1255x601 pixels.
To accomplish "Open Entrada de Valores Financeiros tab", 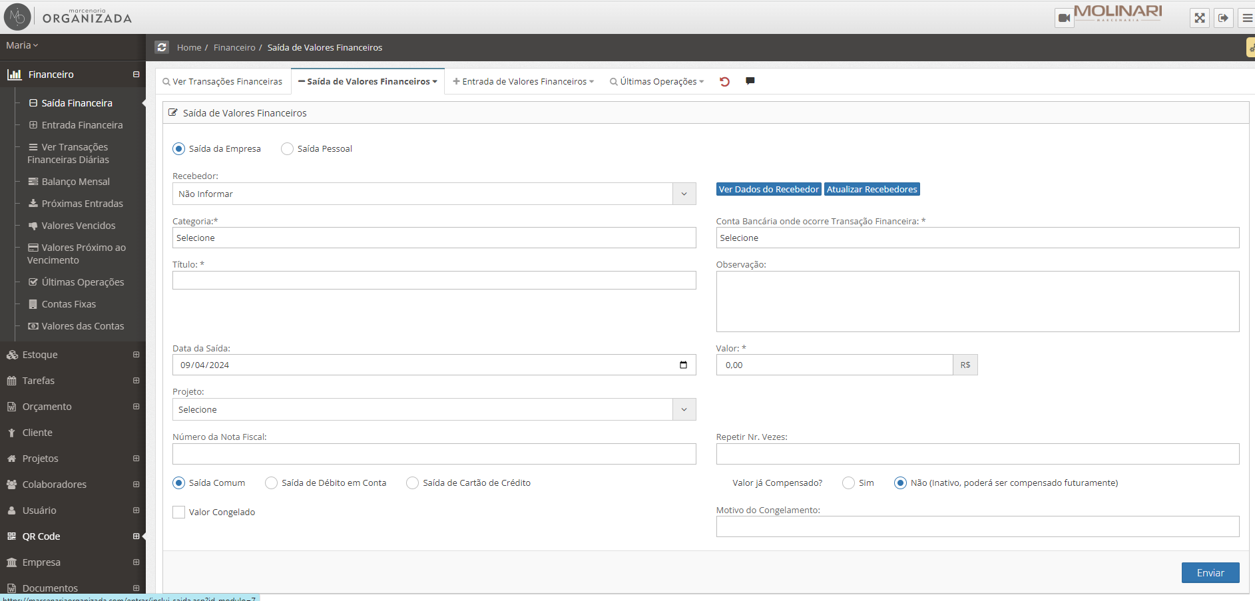I will pos(523,81).
